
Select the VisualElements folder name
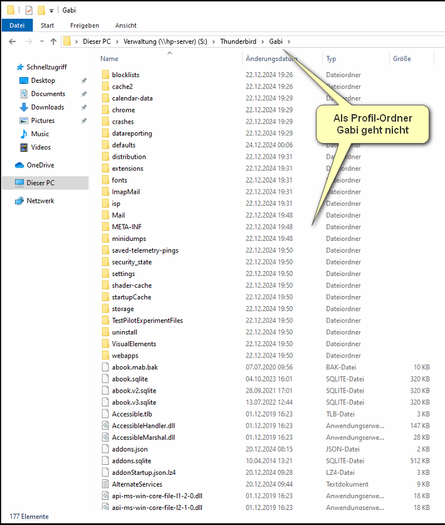point(134,344)
